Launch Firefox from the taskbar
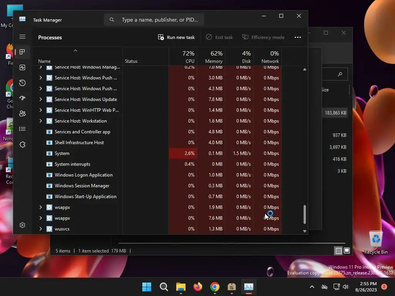395x296 pixels. pos(198,287)
